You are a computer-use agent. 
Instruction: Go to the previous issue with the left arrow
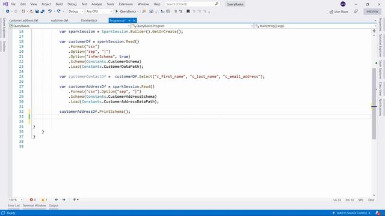click(x=56, y=200)
